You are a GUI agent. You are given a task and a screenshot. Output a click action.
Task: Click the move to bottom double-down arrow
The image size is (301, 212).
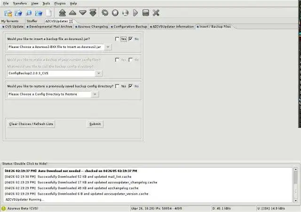tap(93, 13)
